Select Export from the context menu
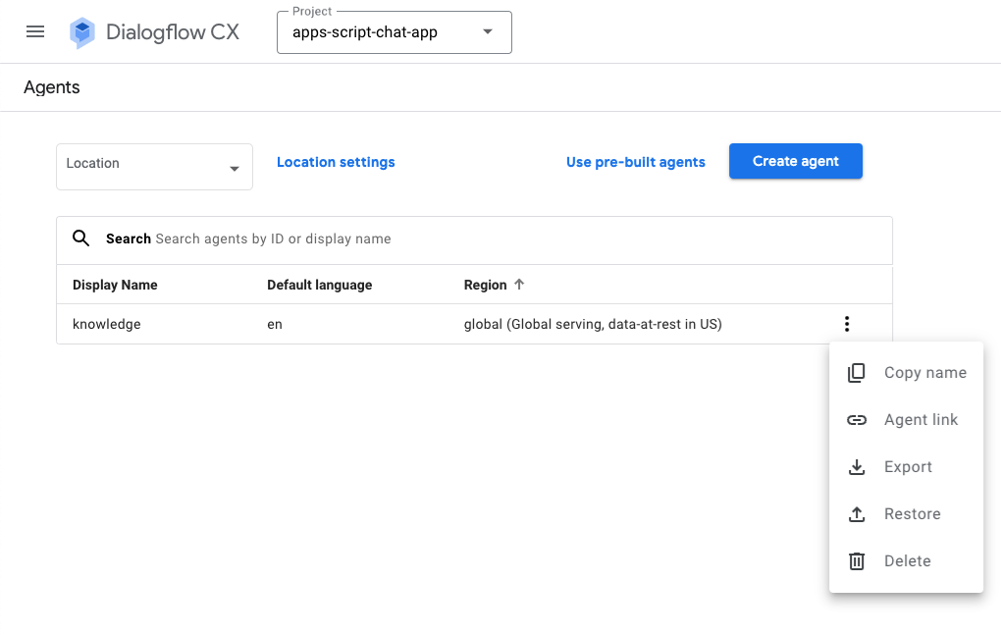1001x635 pixels. coord(908,467)
